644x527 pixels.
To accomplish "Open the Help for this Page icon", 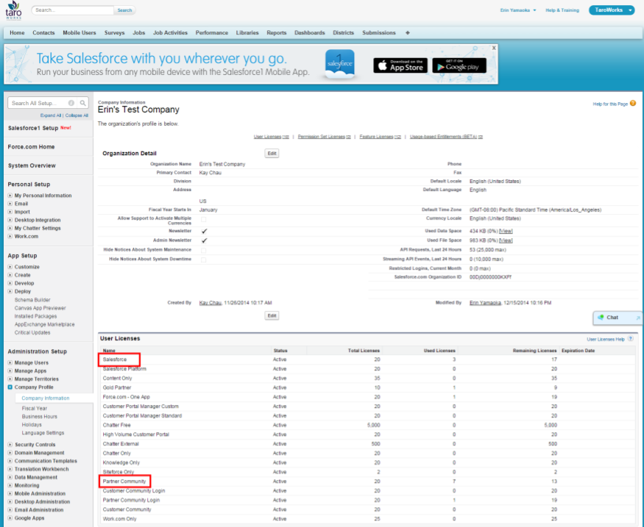I will 633,104.
